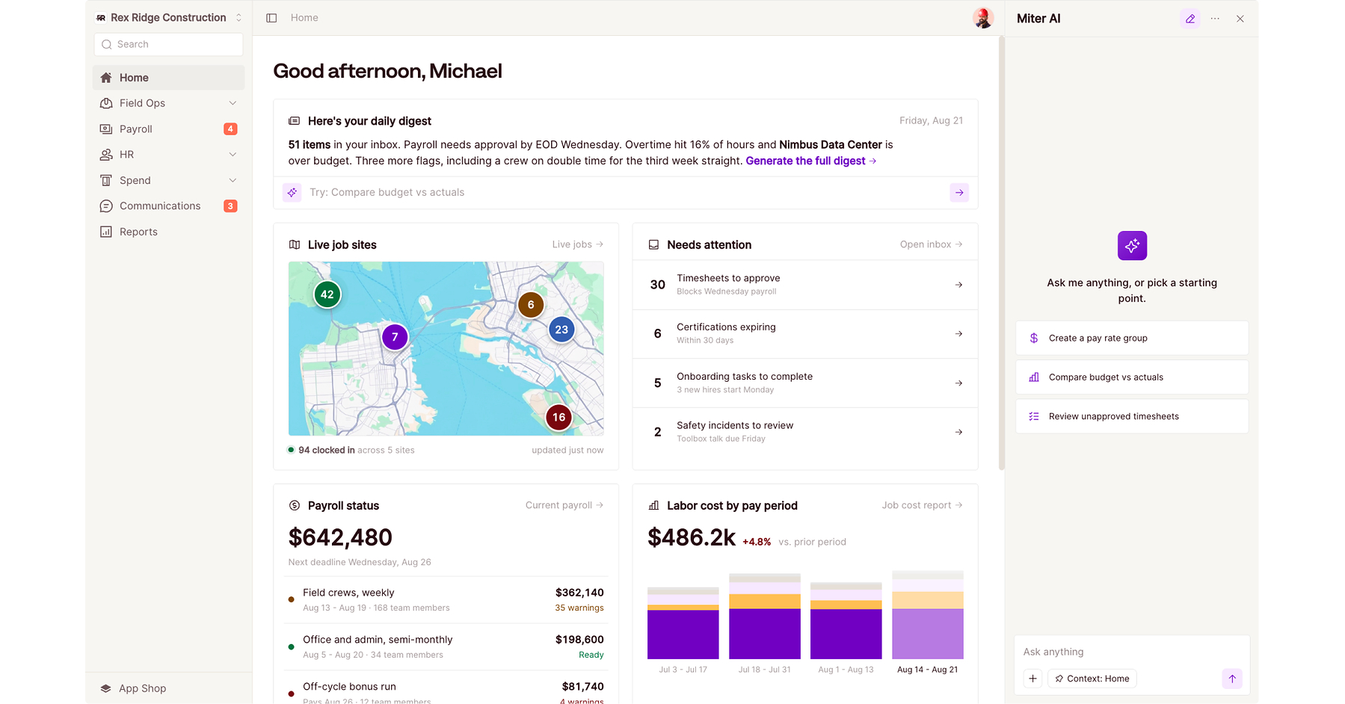Open Onboarding tasks row arrow
Image resolution: width=1345 pixels, height=704 pixels.
958,383
